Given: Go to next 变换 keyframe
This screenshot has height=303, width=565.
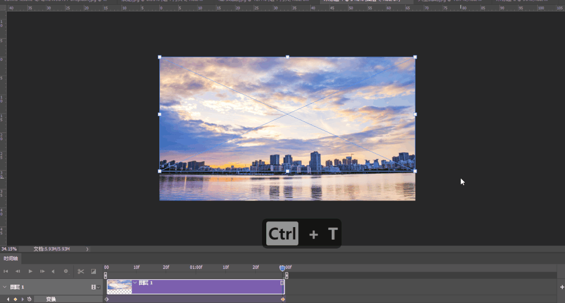Looking at the screenshot, I should (x=22, y=299).
